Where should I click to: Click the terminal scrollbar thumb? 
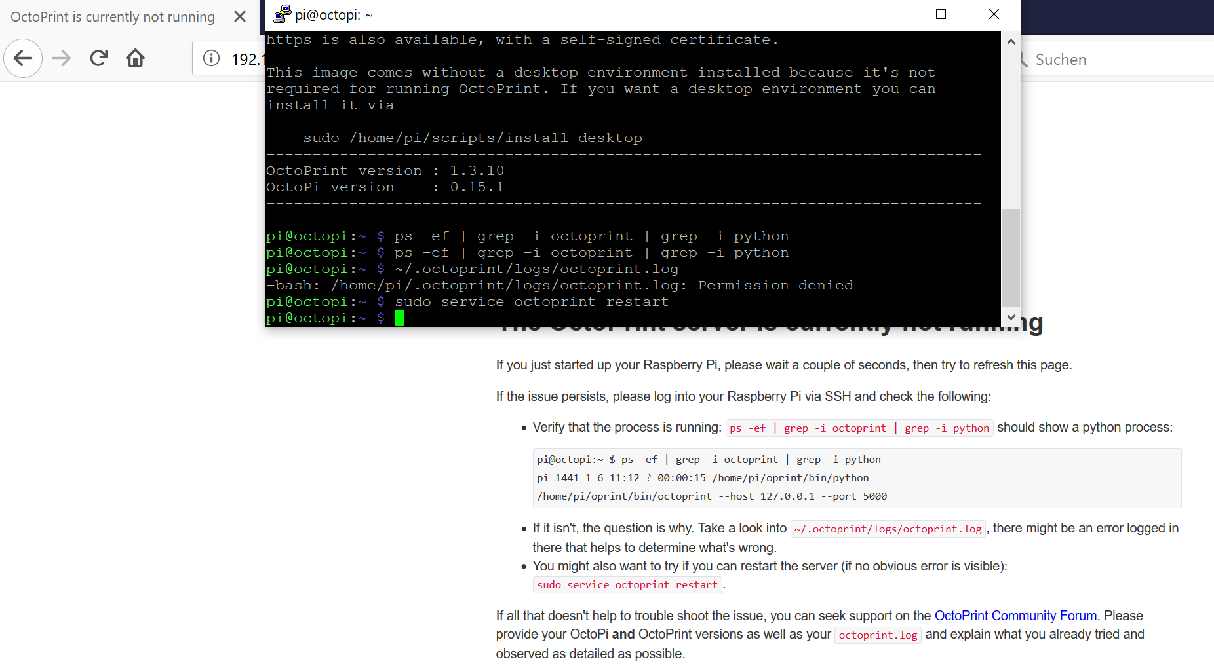tap(1011, 257)
